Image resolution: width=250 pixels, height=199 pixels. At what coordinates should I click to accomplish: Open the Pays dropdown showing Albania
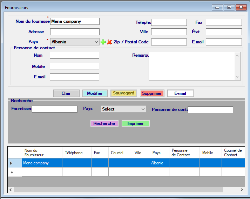75,42
